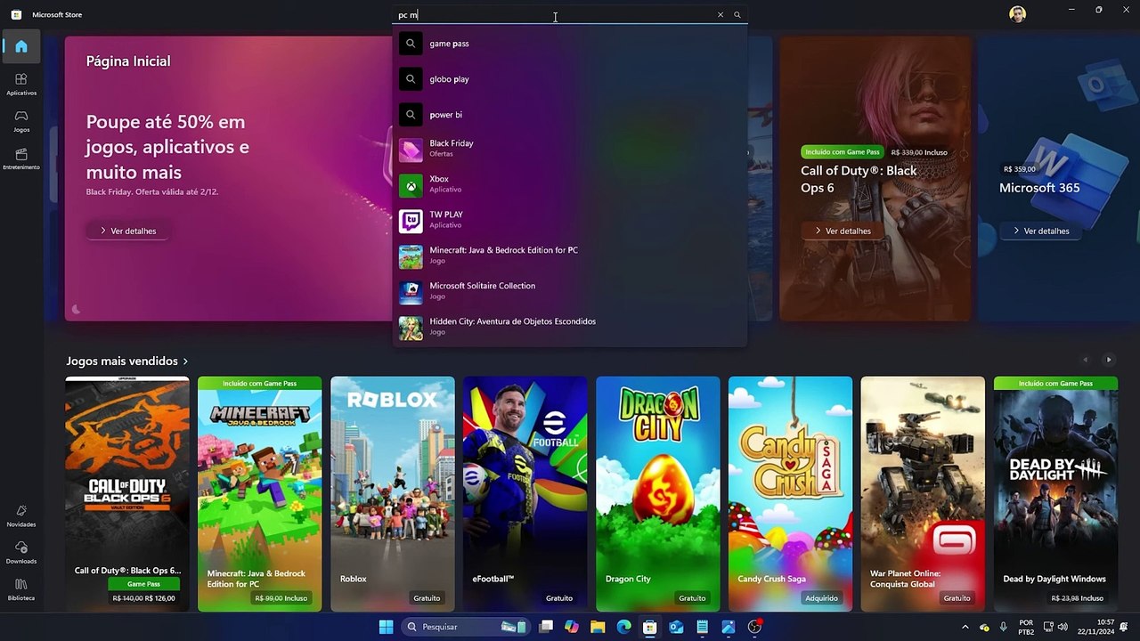The image size is (1140, 641).
Task: Click Ver detalhes for Microsoft 365
Action: click(x=1041, y=231)
